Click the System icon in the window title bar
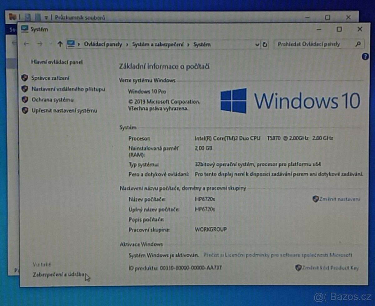Viewport: 375px width, 306px height. tap(24, 29)
